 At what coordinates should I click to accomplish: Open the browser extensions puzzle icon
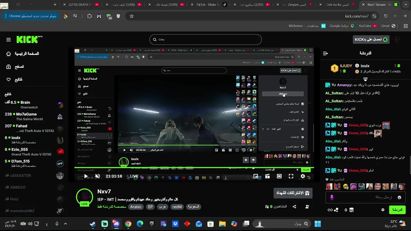(90, 16)
